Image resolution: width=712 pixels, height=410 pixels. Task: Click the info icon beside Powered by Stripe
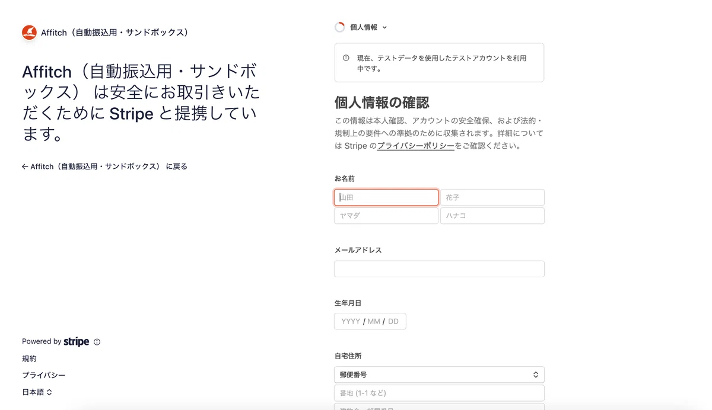(x=97, y=342)
